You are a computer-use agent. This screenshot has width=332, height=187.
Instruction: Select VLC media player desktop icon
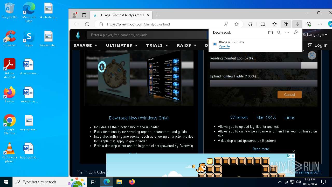[x=10, y=153]
